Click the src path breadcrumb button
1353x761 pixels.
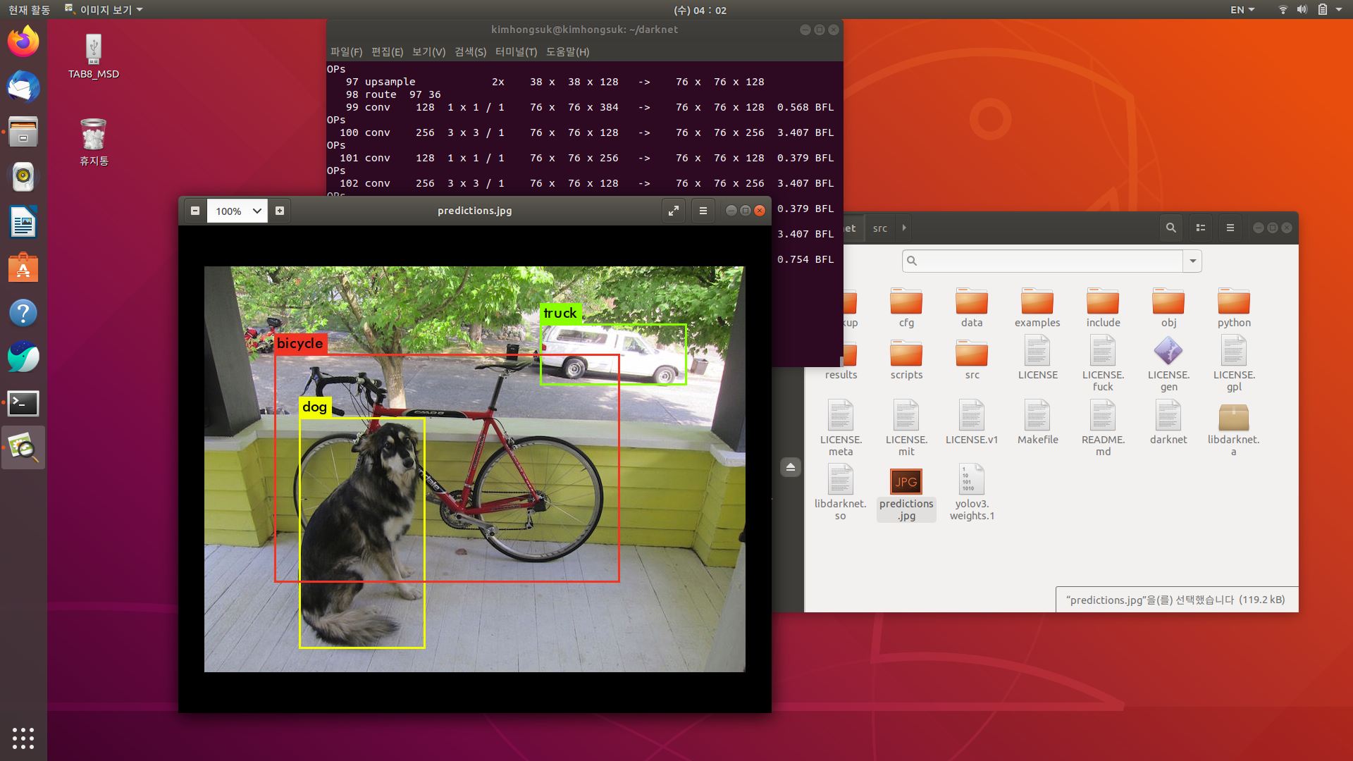coord(879,228)
